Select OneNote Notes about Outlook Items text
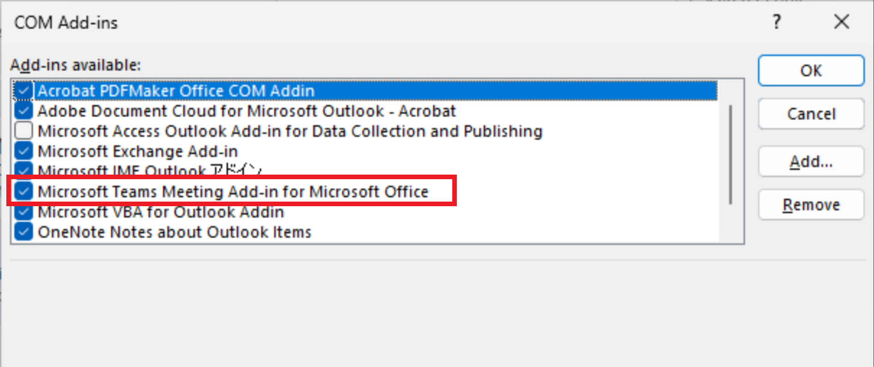 click(174, 232)
